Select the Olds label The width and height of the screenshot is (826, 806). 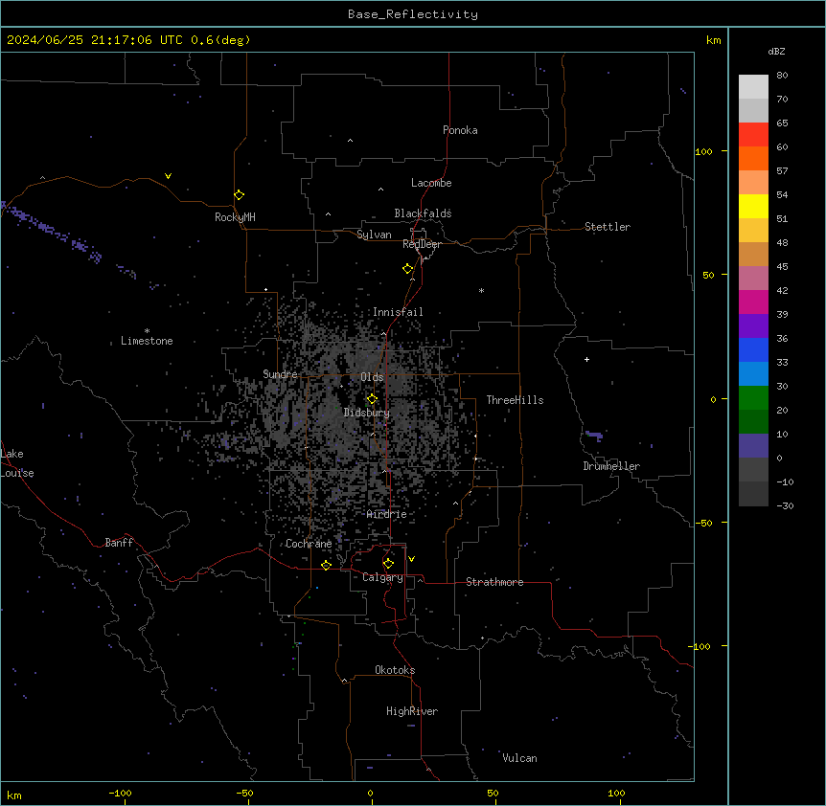click(372, 377)
